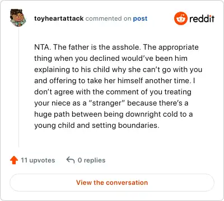
Task: Click the reddit wordmark text
Action: click(x=202, y=18)
